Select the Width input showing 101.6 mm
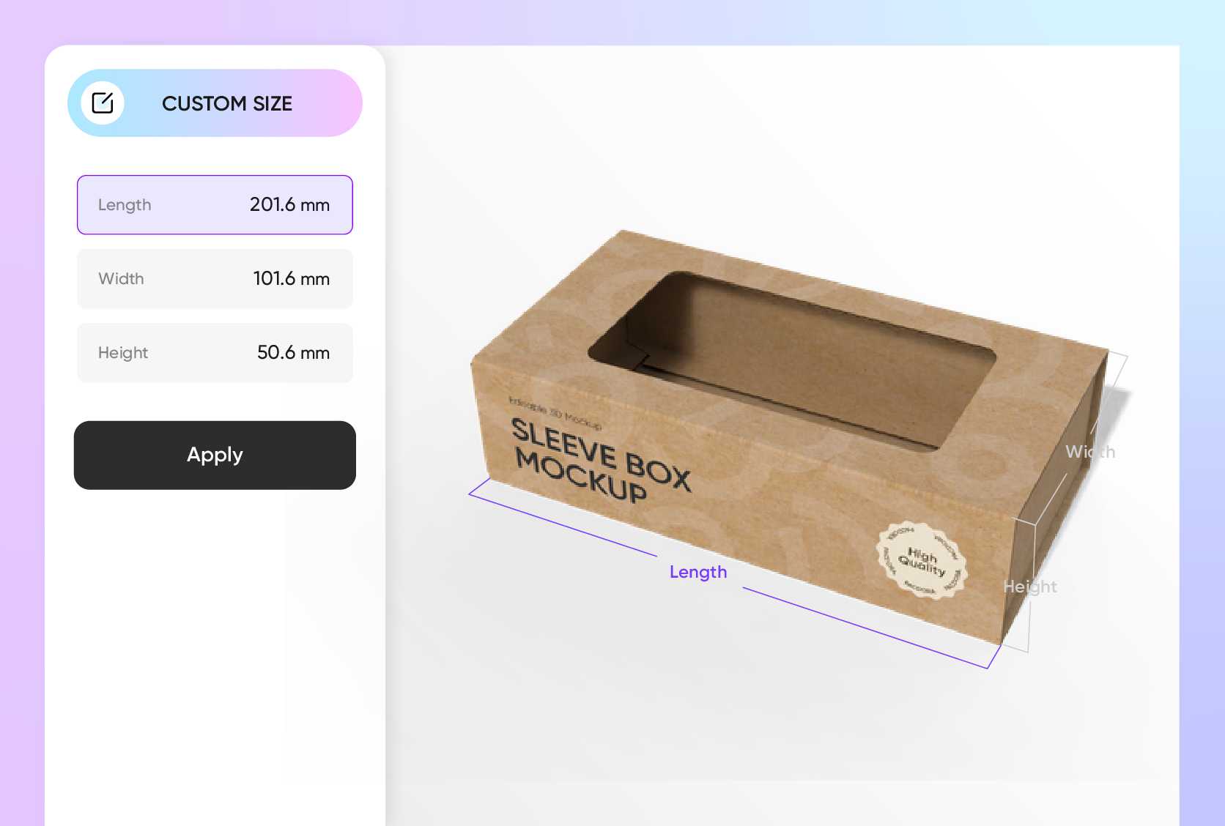The height and width of the screenshot is (826, 1225). pyautogui.click(x=215, y=279)
